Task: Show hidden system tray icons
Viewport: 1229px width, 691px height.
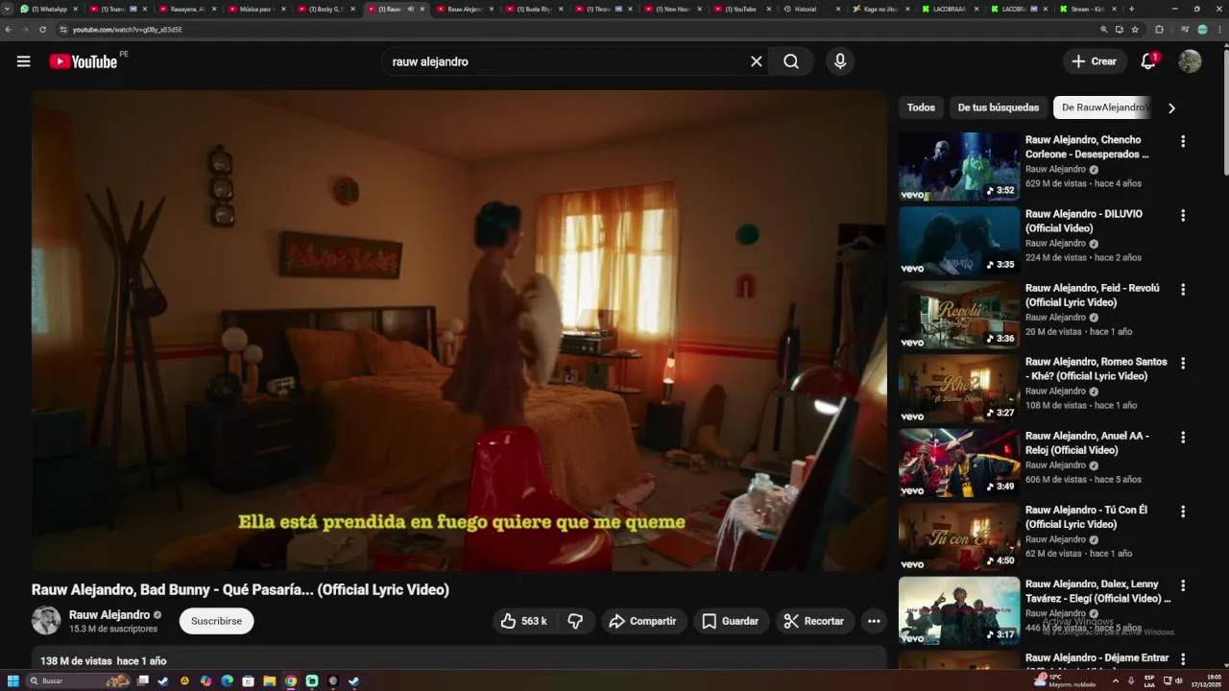Action: [1115, 680]
